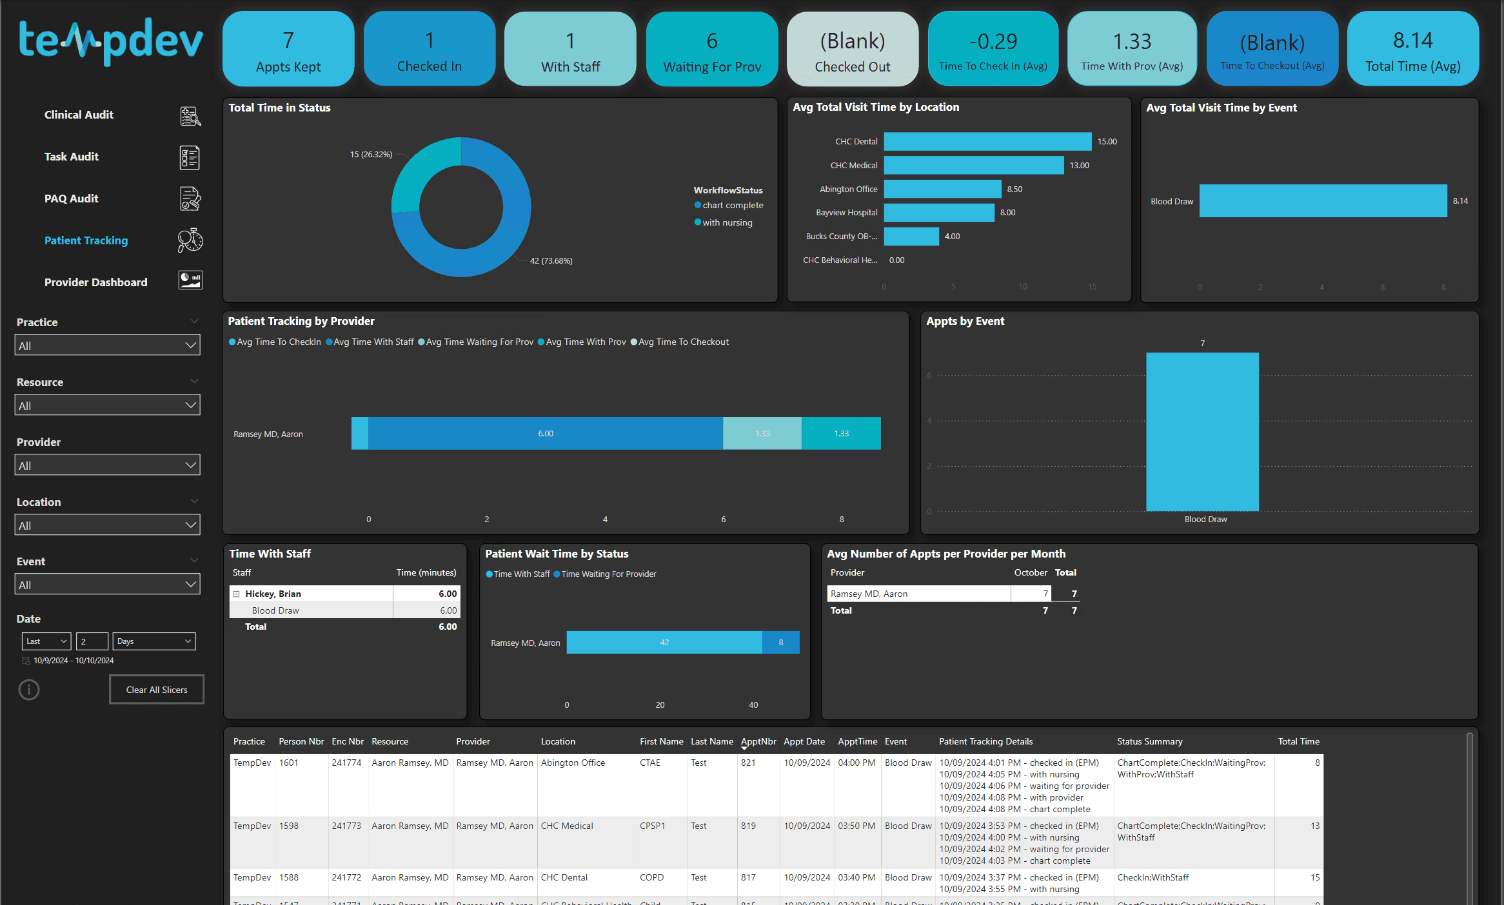Select Time Waiting For Provider legend entry

point(604,574)
